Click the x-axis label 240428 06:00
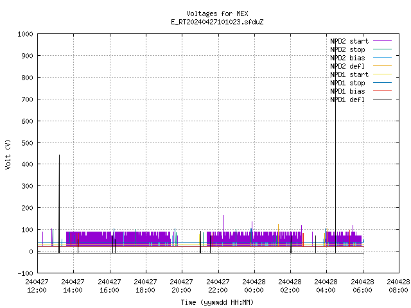This screenshot has height=308, width=411. coord(362,286)
